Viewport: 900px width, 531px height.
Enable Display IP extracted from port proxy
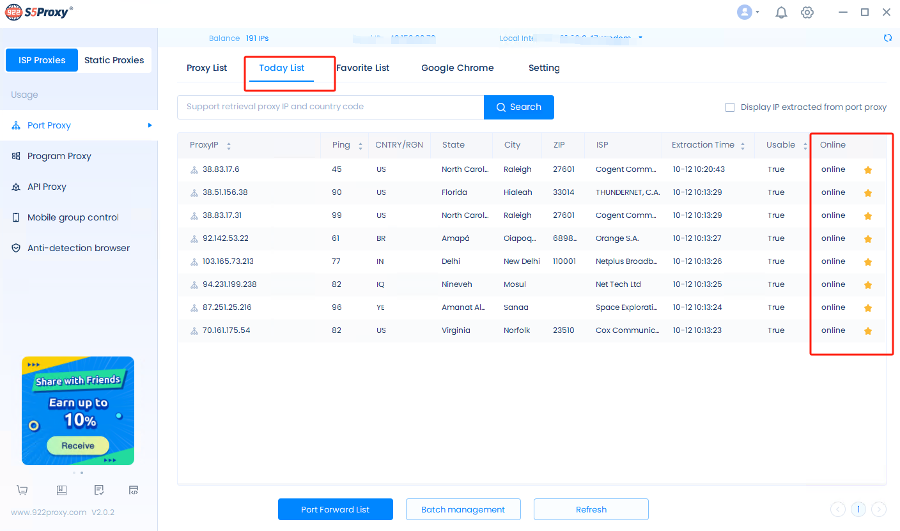730,107
